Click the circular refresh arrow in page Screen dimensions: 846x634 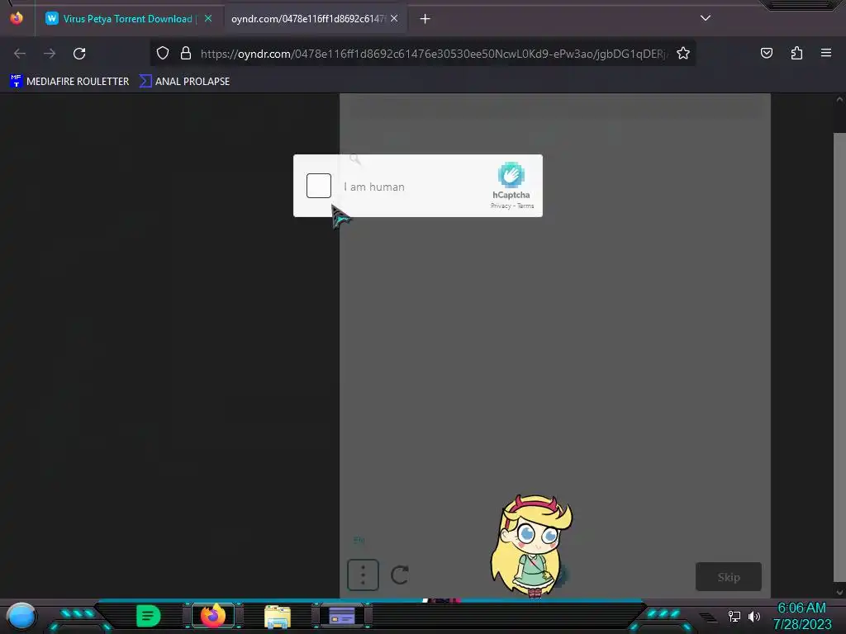400,575
